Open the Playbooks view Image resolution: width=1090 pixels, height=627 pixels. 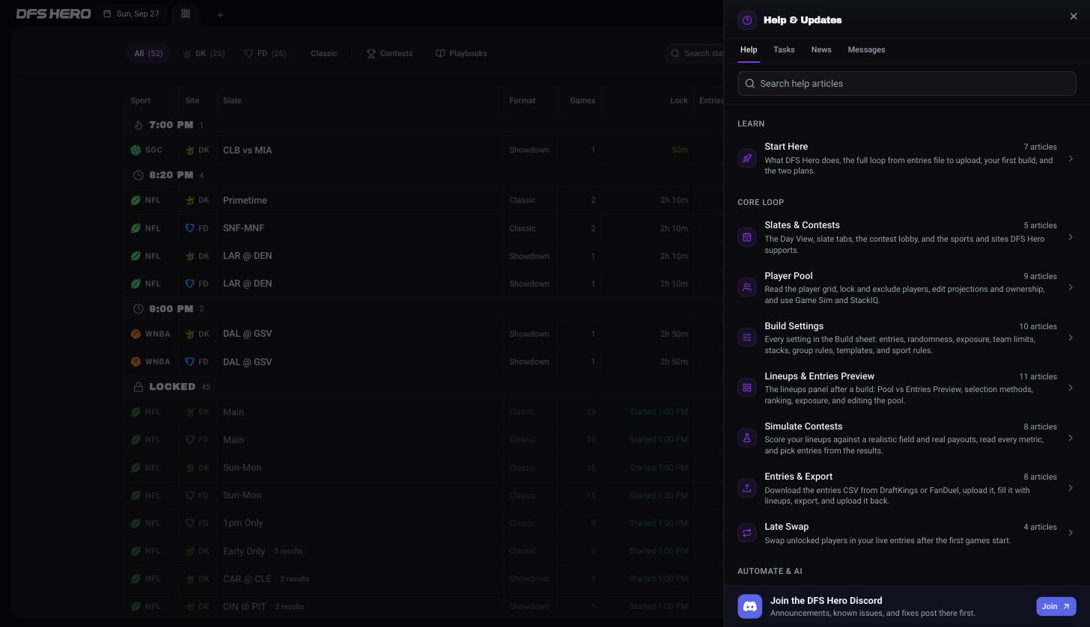(x=461, y=53)
